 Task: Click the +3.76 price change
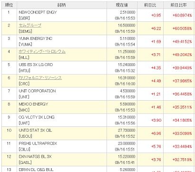tap(156, 160)
